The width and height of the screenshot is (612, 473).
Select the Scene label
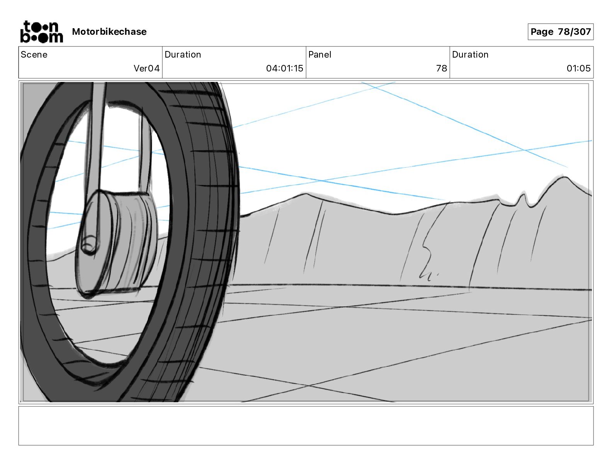pyautogui.click(x=34, y=54)
